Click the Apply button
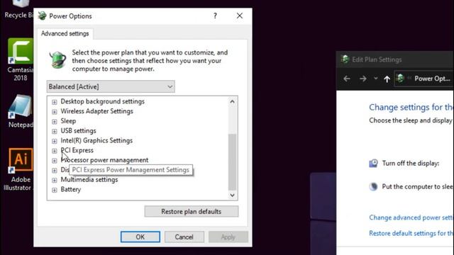Screen dimensions: 454x255 point(228,237)
